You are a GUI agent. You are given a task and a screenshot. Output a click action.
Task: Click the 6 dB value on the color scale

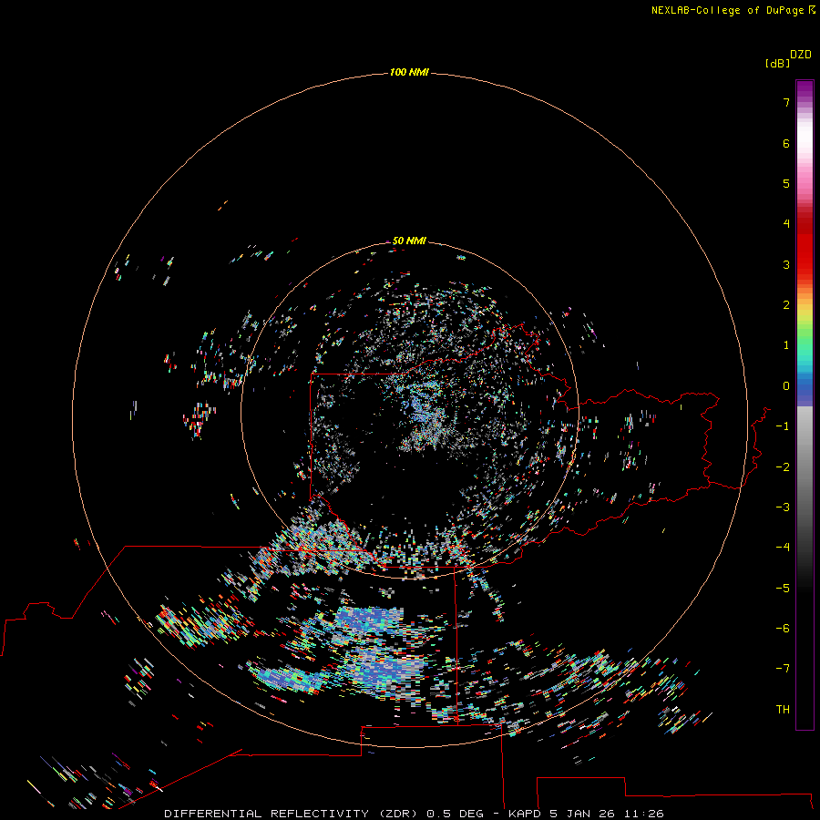click(x=786, y=143)
